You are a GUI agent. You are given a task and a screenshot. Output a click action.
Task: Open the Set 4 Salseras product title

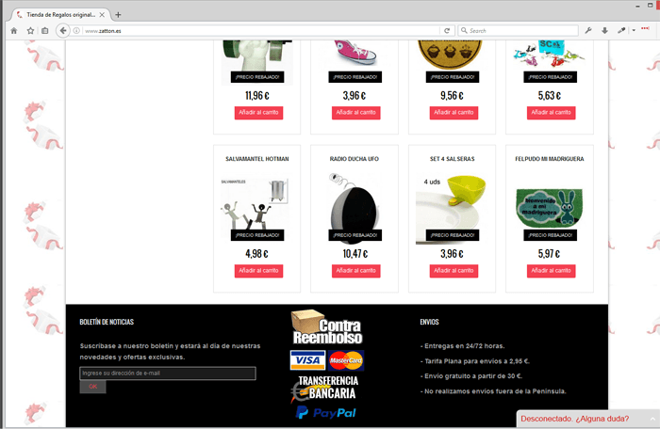pos(452,159)
